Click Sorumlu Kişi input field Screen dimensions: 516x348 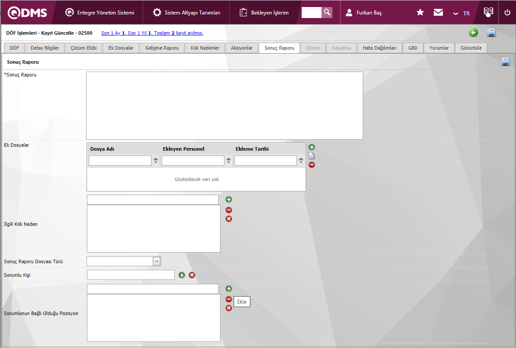130,275
